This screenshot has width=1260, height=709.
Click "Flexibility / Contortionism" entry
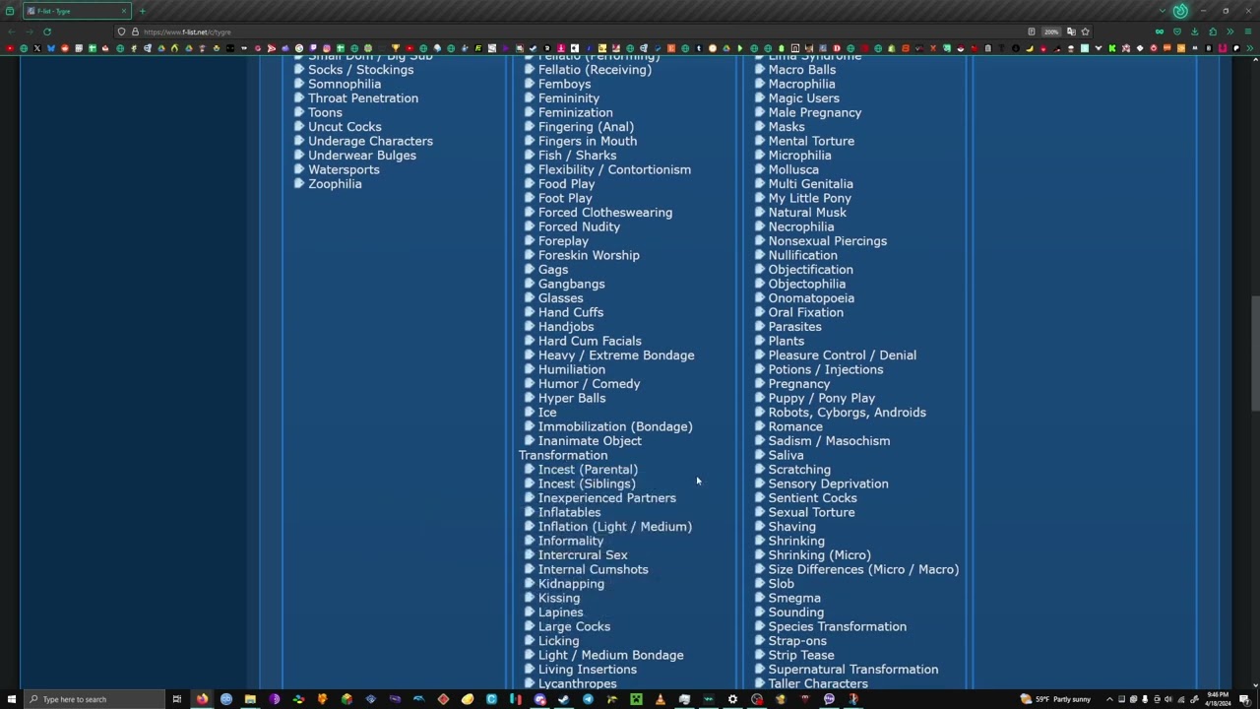[614, 169]
